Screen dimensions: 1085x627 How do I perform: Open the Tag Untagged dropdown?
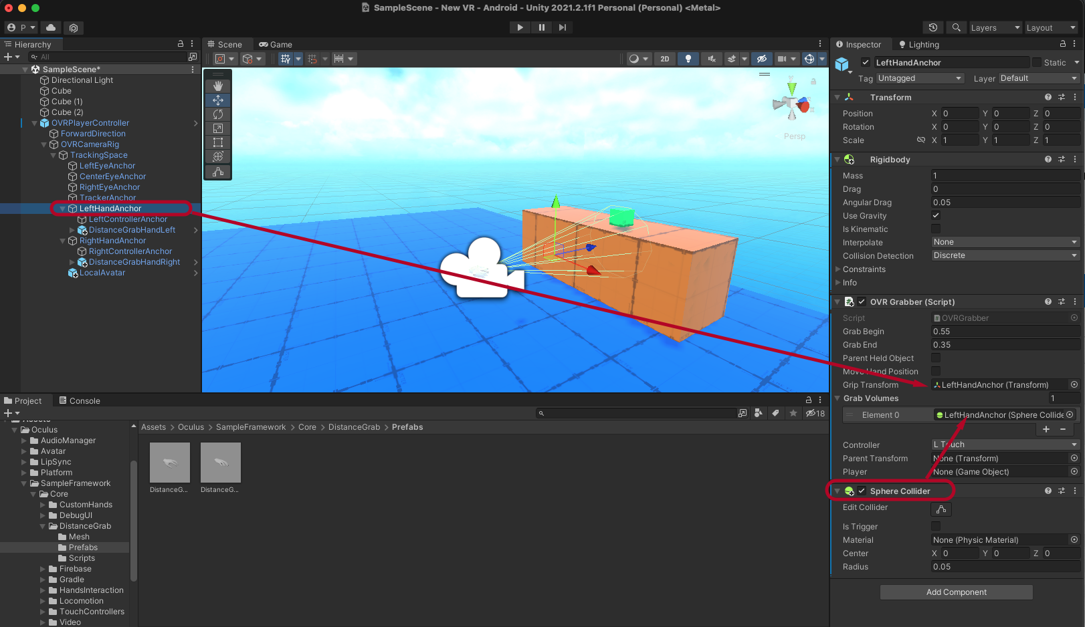(x=920, y=78)
